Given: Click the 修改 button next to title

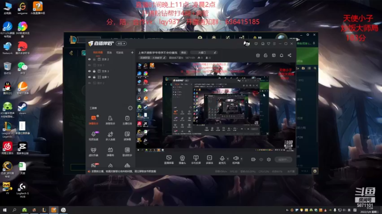Looking at the screenshot, I should click(x=183, y=52).
